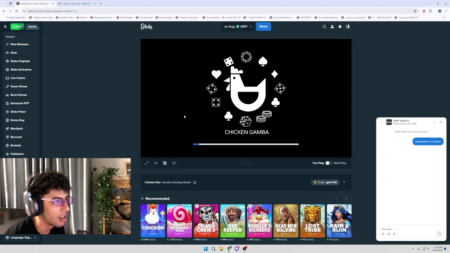
Task: Open Stake Exclusives in the sidebar
Action: 21,70
